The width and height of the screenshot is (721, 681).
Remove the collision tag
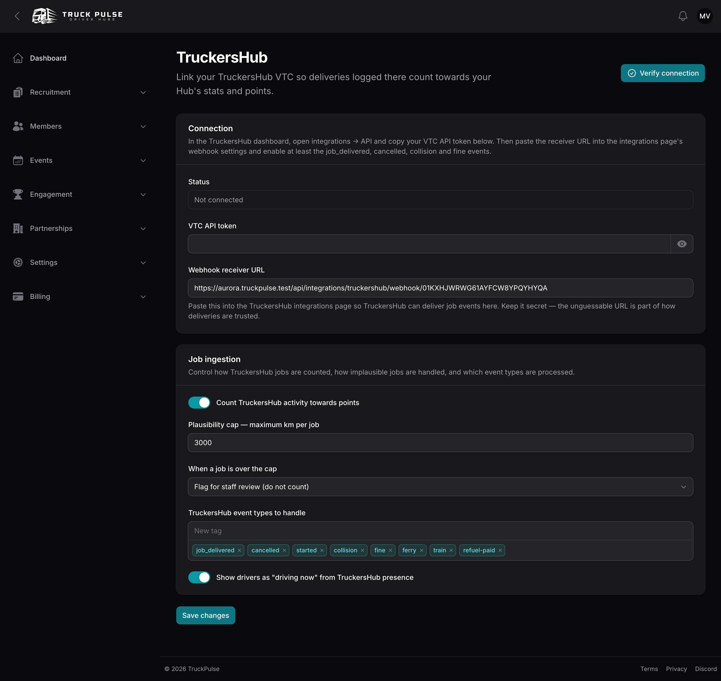(362, 550)
